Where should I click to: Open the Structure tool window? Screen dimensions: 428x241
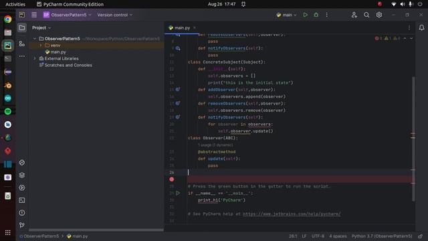coord(22,44)
